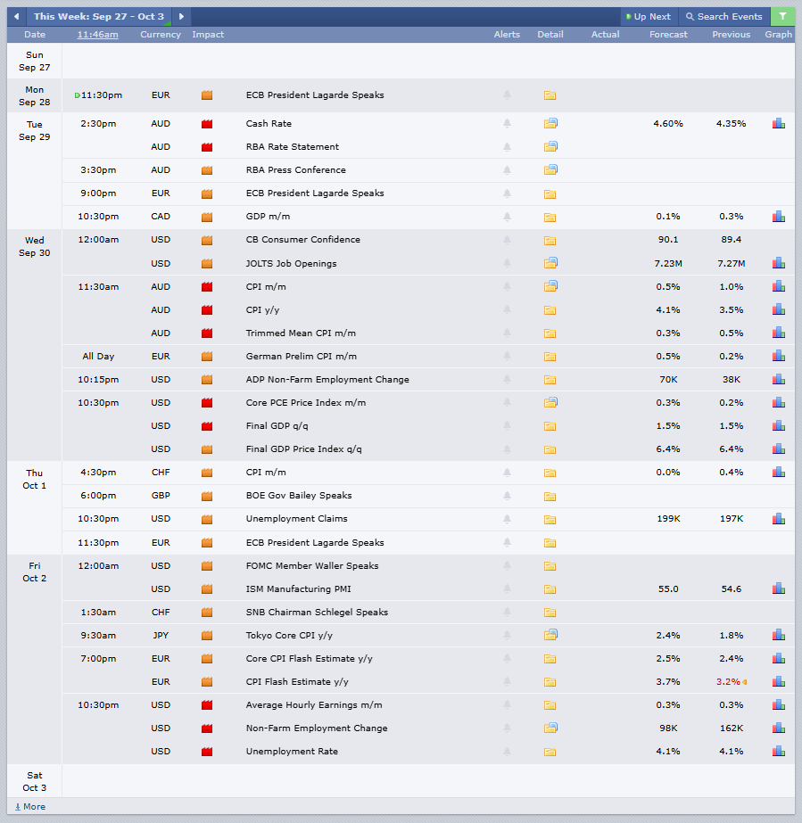The height and width of the screenshot is (823, 802).
Task: Toggle alert bell for Tokyo Core CPI y/y
Action: click(x=507, y=635)
